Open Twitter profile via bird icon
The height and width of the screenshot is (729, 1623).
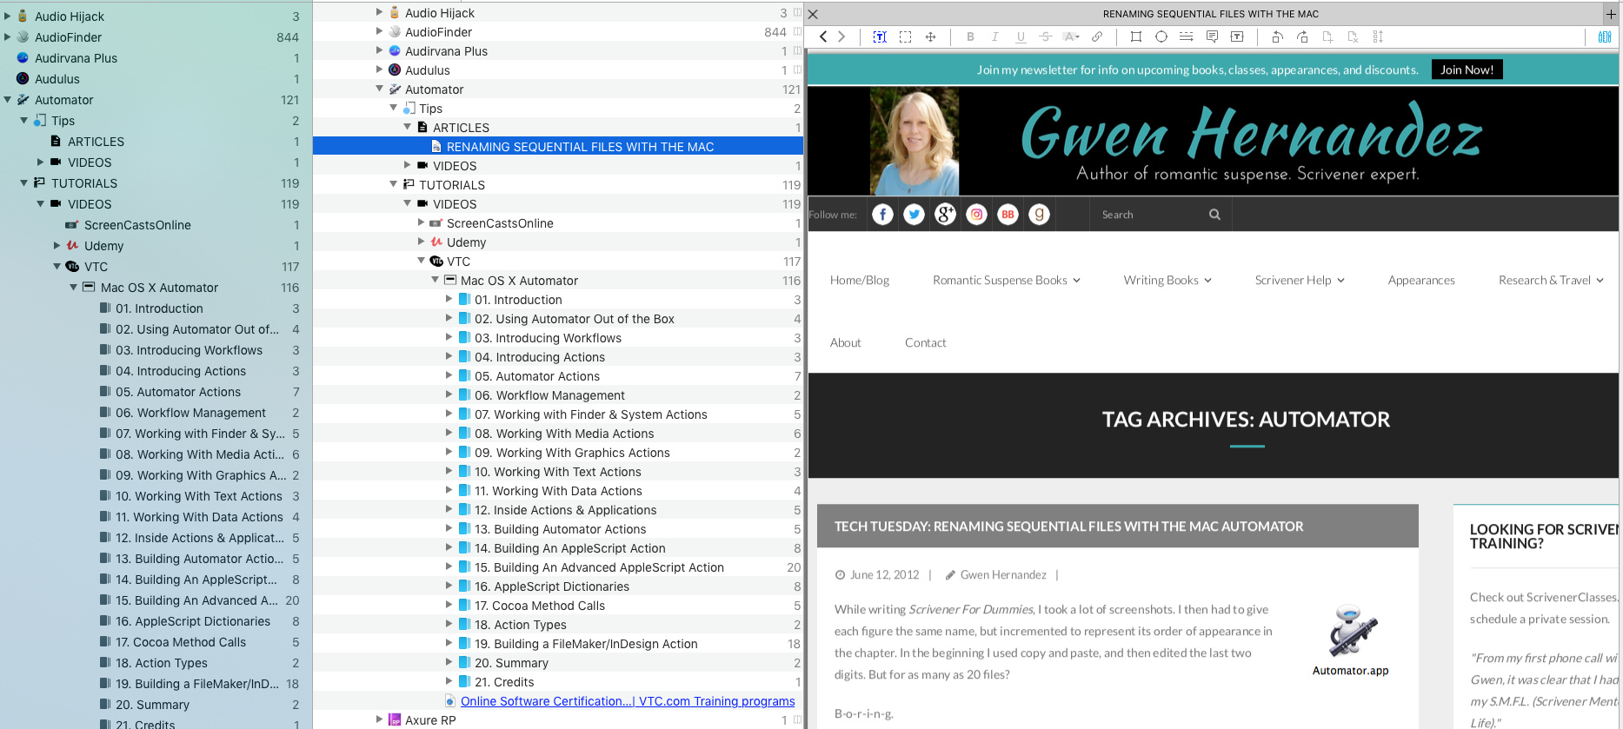pyautogui.click(x=914, y=215)
